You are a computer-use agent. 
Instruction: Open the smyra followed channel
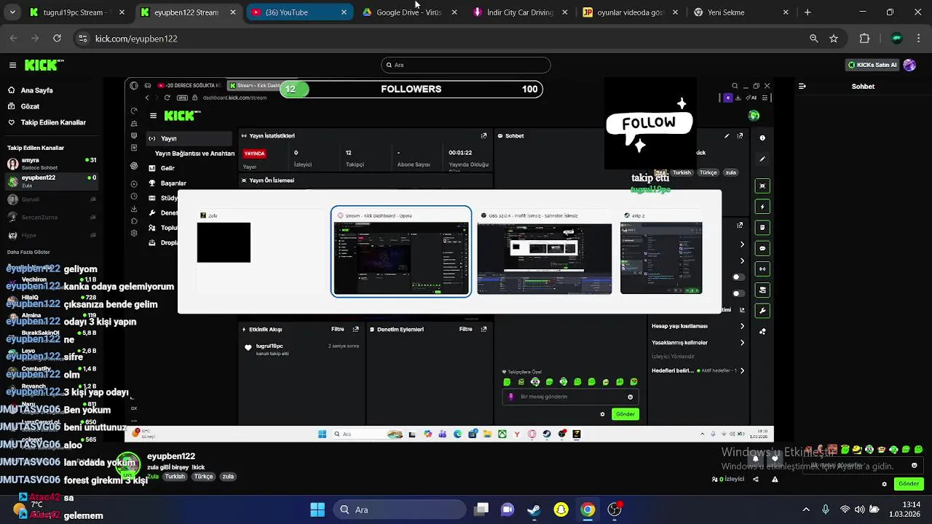[51, 163]
